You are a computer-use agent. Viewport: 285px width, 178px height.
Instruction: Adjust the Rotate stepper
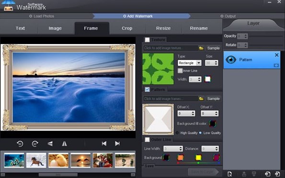click(242, 45)
